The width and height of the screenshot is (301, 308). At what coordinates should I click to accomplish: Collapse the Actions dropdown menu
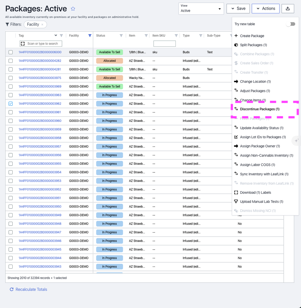tap(266, 9)
